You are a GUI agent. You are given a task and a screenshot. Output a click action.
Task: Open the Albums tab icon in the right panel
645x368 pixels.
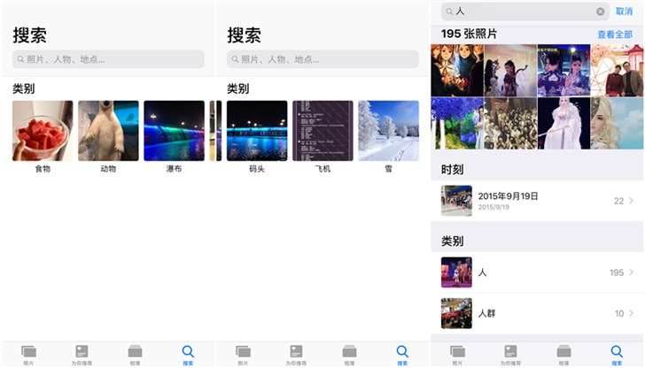[563, 351]
